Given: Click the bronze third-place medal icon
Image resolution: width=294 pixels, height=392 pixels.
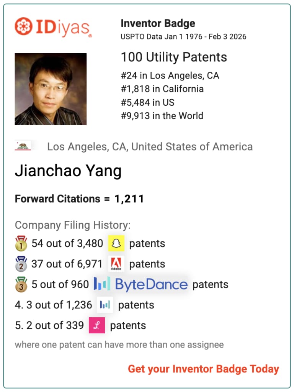Looking at the screenshot, I should pyautogui.click(x=21, y=284).
